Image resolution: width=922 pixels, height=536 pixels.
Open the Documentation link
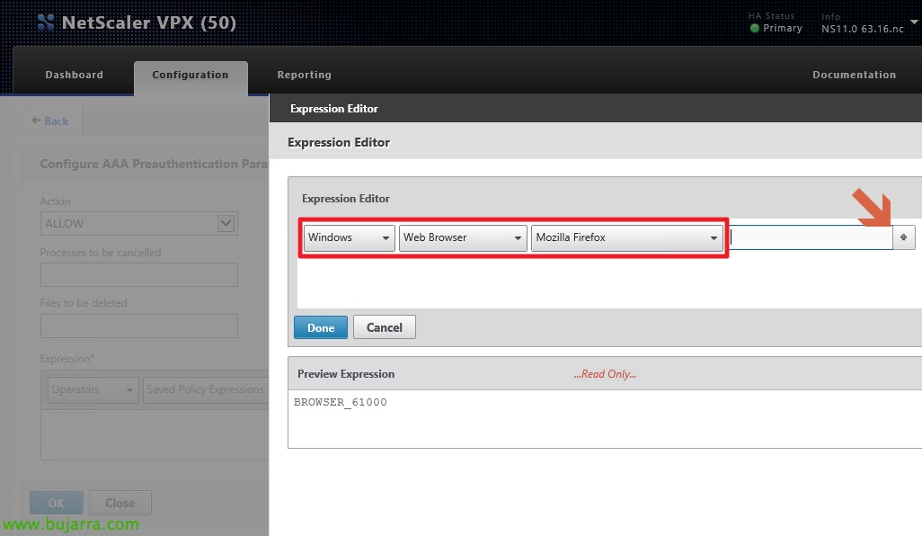854,75
